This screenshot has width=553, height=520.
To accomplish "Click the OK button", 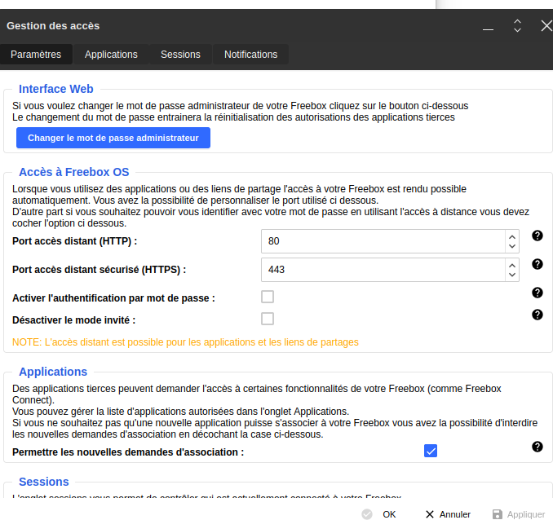I will click(x=380, y=514).
